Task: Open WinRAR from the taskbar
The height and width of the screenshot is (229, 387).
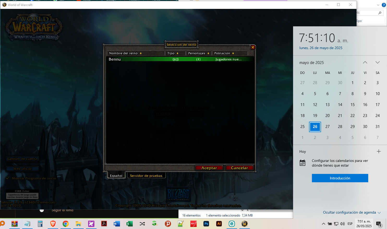Action: (x=15, y=224)
